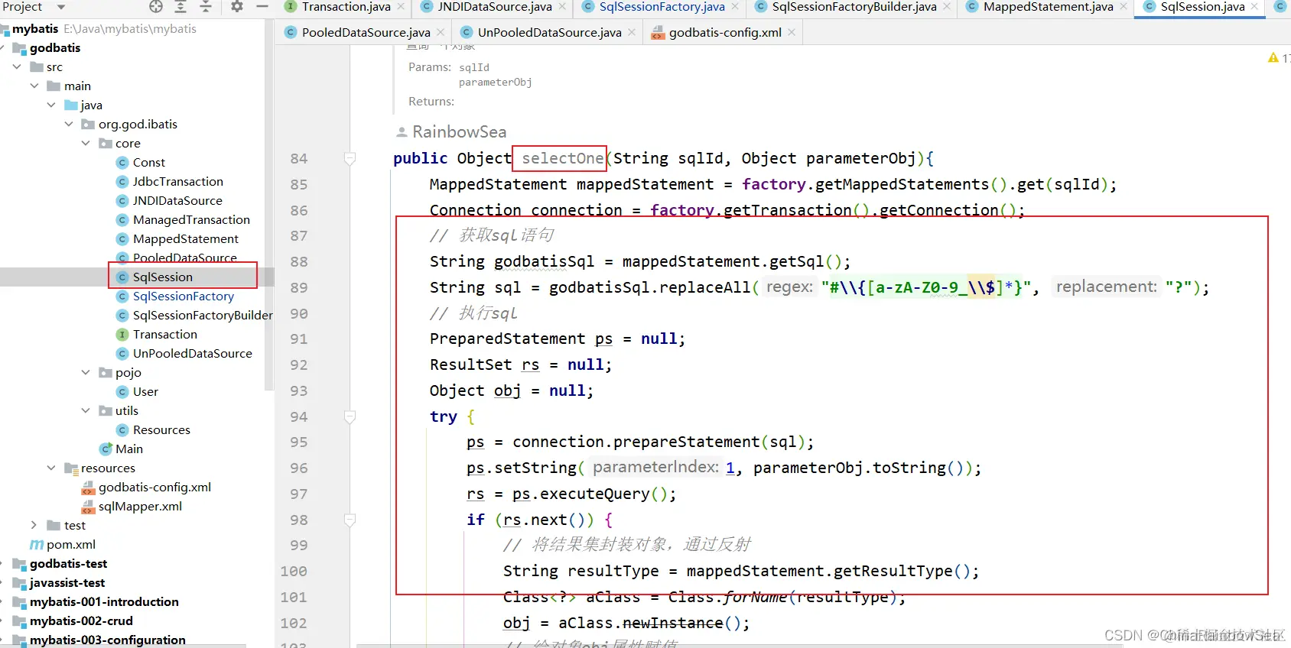Select SqlSessionFactory in project tree

click(183, 296)
